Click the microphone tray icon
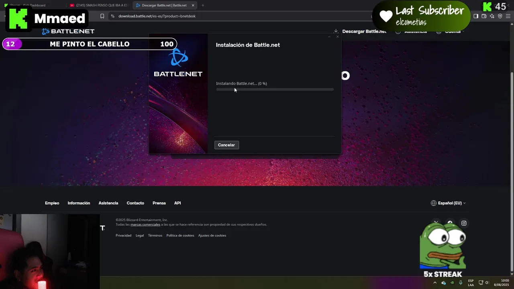514x289 pixels. coord(461,283)
